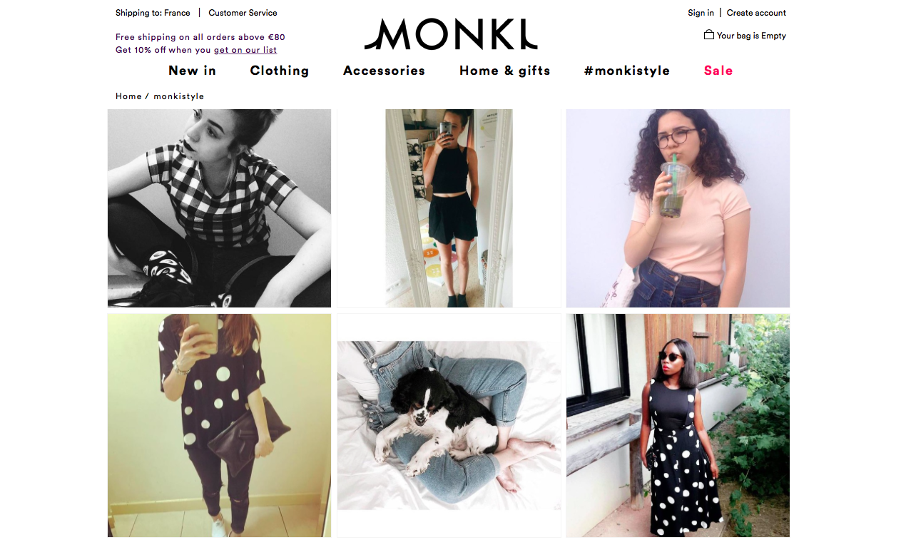Click Create account link

tap(756, 13)
